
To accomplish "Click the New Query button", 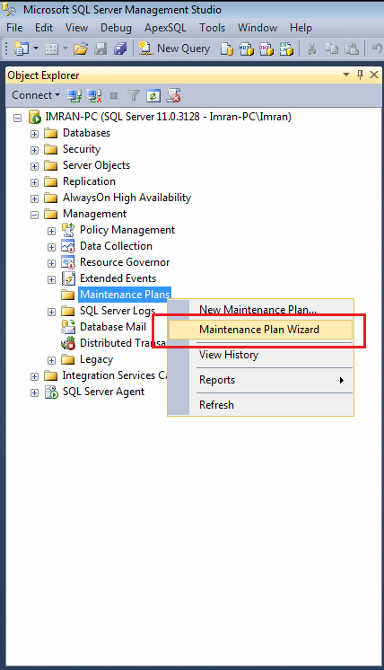I will pos(175,48).
